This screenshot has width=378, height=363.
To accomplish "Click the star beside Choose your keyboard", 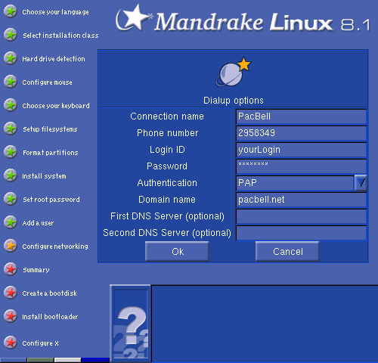I will [11, 105].
